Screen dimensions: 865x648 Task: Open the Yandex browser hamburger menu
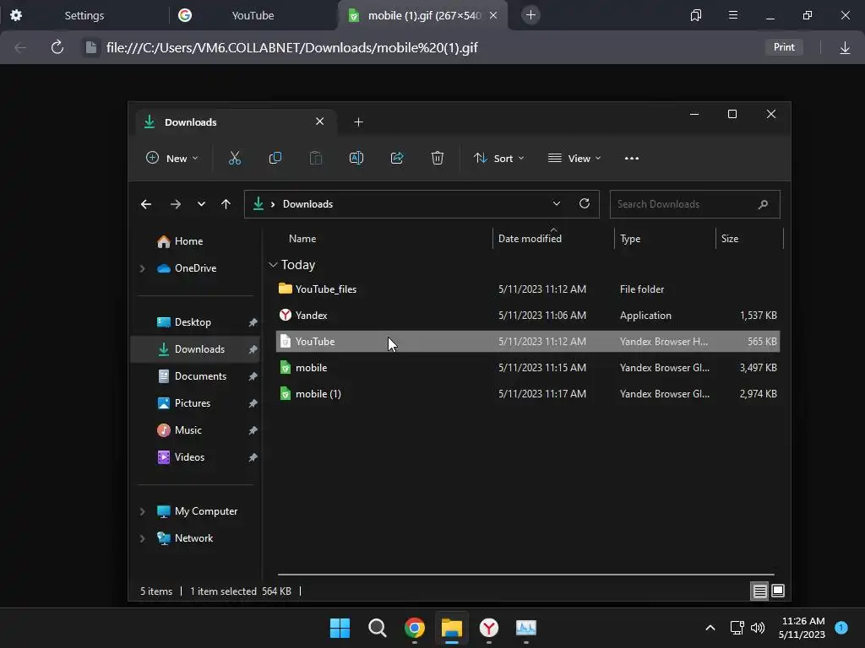[733, 15]
